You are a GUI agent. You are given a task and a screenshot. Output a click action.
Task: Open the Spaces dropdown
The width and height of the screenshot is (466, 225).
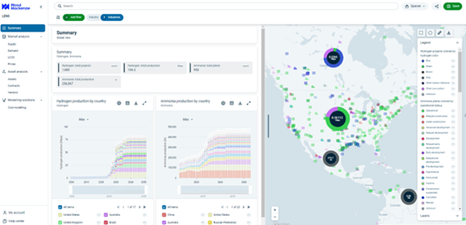415,6
